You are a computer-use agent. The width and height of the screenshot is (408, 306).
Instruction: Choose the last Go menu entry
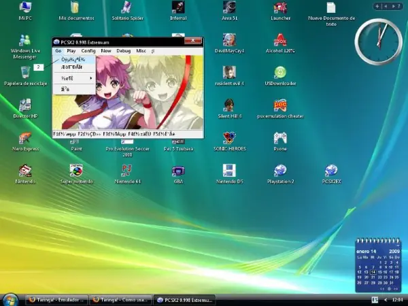coord(74,89)
